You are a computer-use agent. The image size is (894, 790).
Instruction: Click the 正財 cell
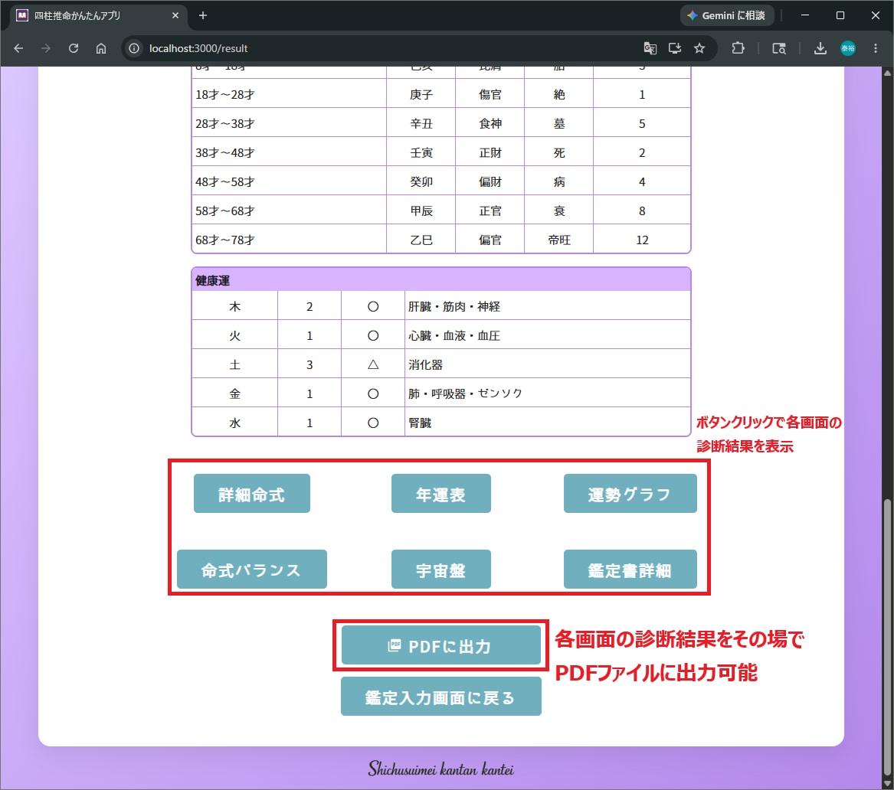[490, 152]
